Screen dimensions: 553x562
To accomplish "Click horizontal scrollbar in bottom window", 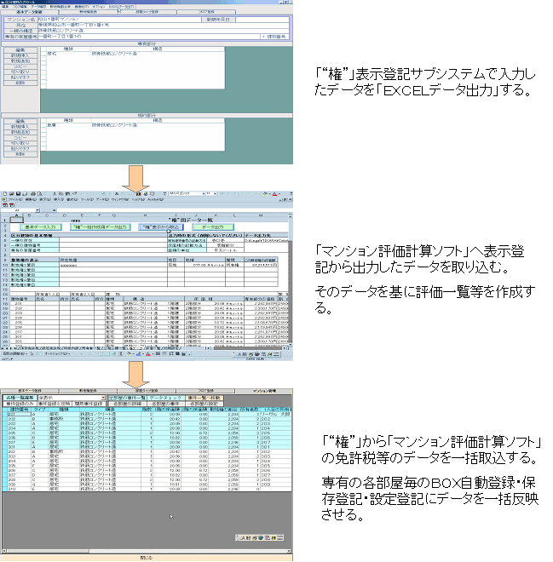I will (x=147, y=551).
